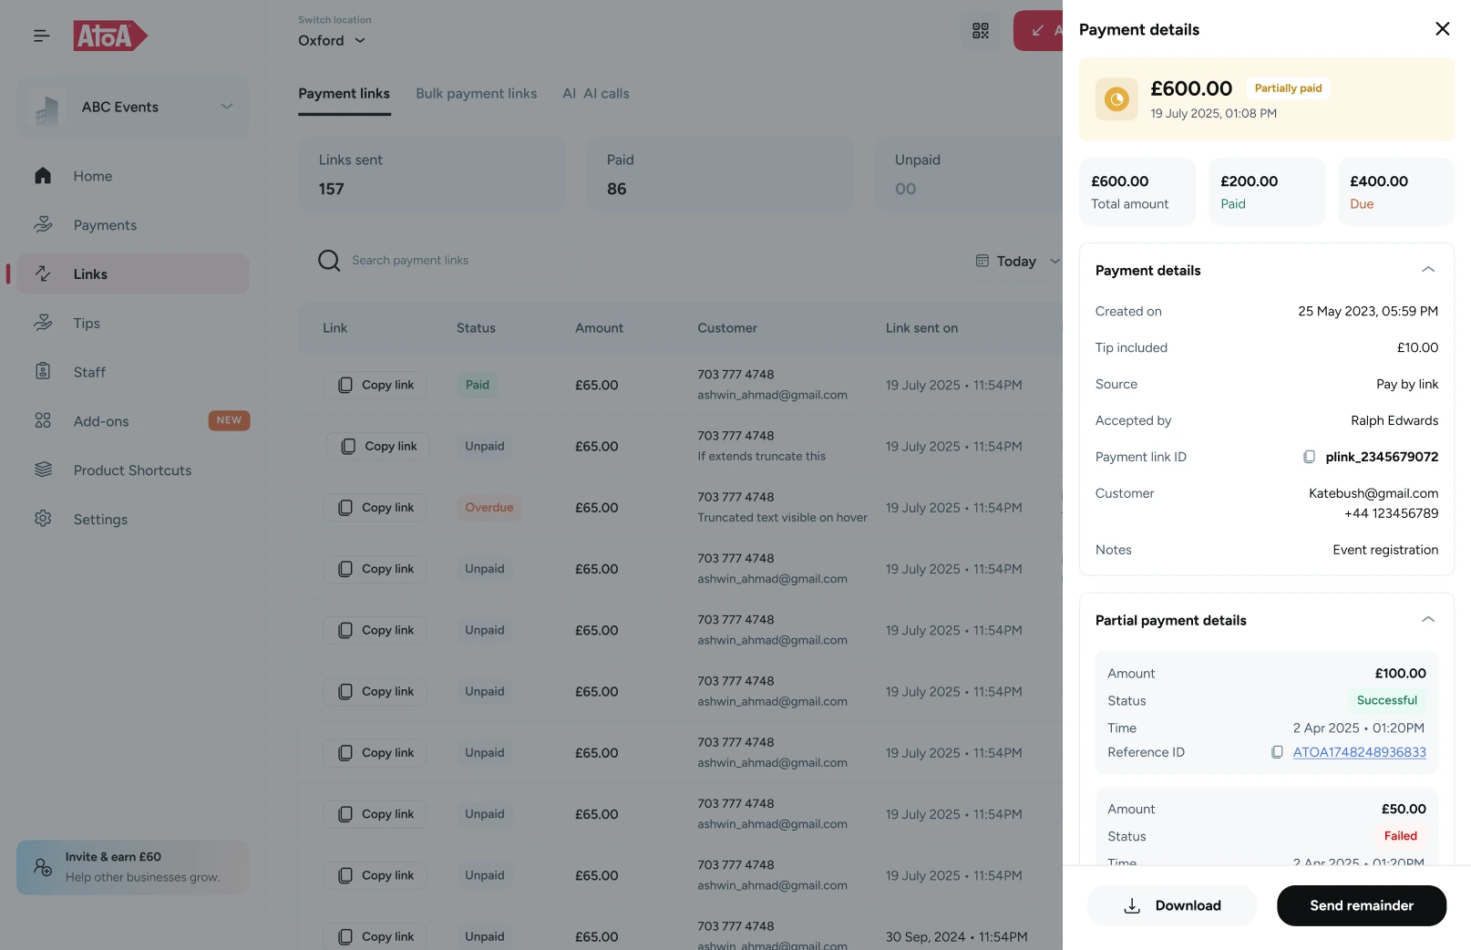The image size is (1471, 950).
Task: Click the calendar icon beside Today
Action: coord(982,261)
